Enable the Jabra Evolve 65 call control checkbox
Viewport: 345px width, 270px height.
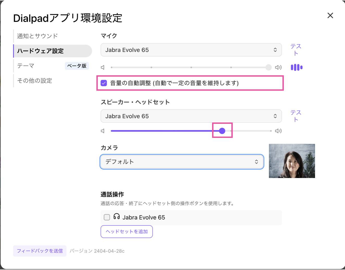[x=107, y=217]
